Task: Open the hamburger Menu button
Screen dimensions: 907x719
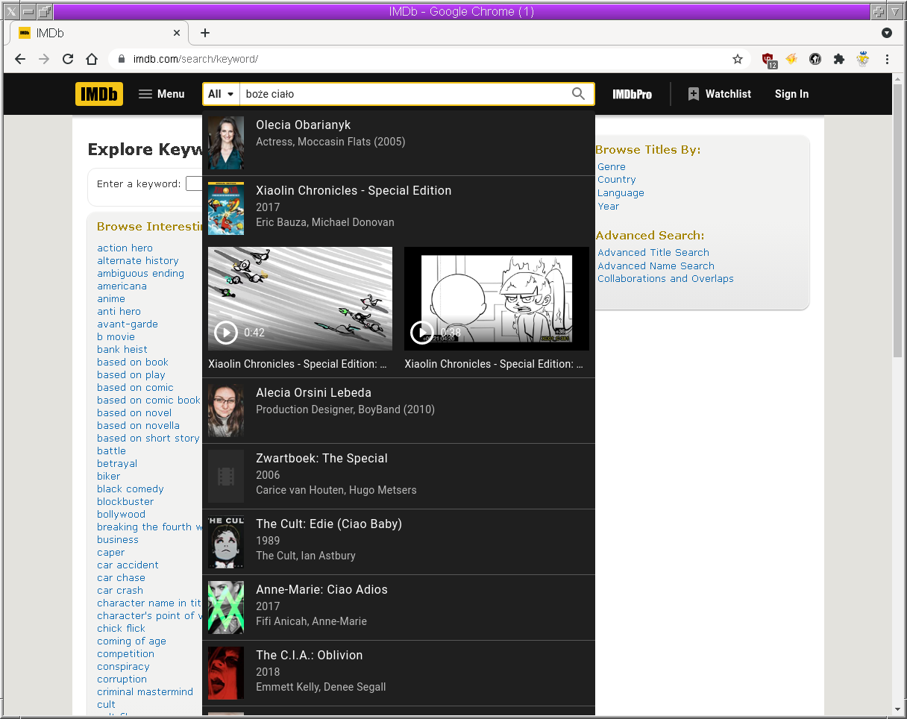Action: tap(162, 94)
